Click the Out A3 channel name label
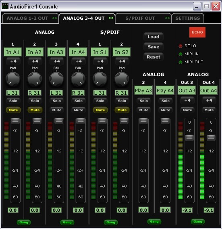222x229 pixels. pyautogui.click(x=187, y=90)
